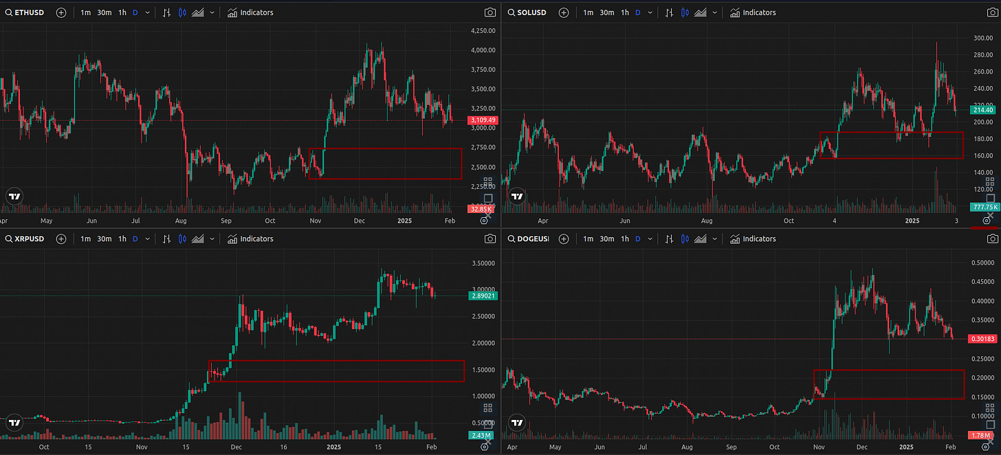Click the grid layout icon on the DOGEUSD chart
This screenshot has height=455, width=1001.
point(990,409)
